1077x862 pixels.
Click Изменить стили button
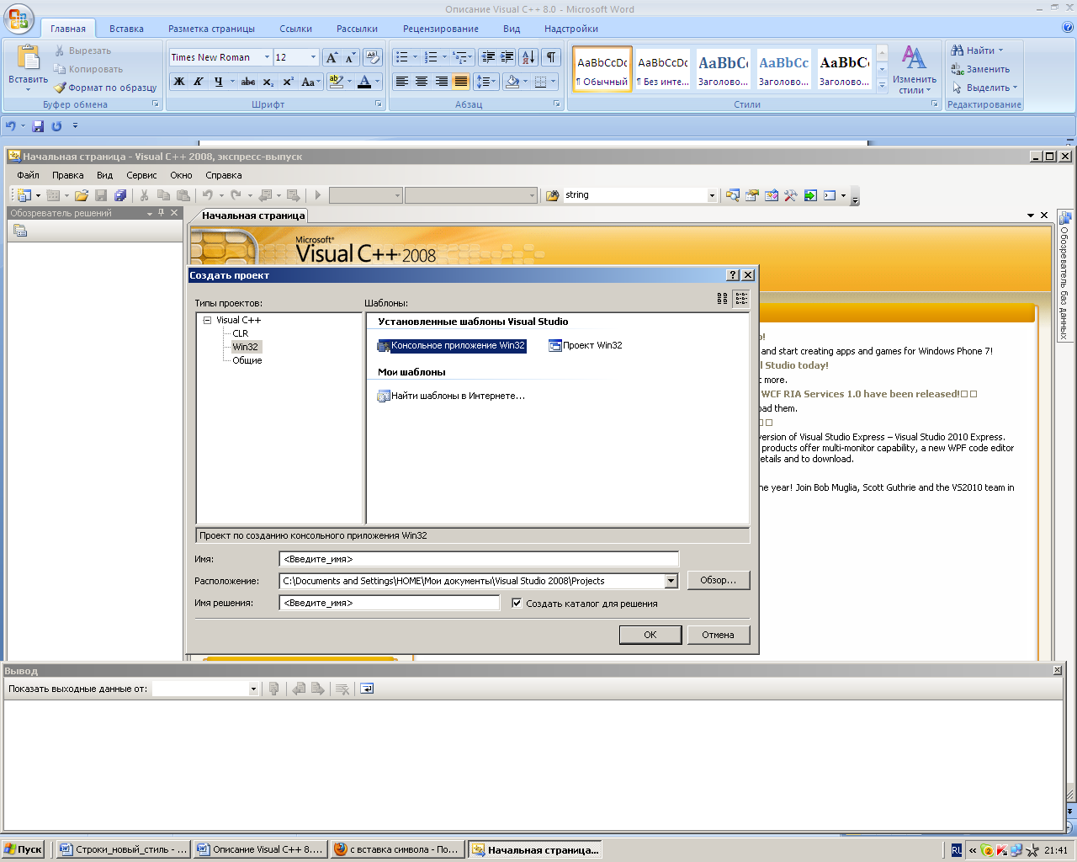pos(915,69)
